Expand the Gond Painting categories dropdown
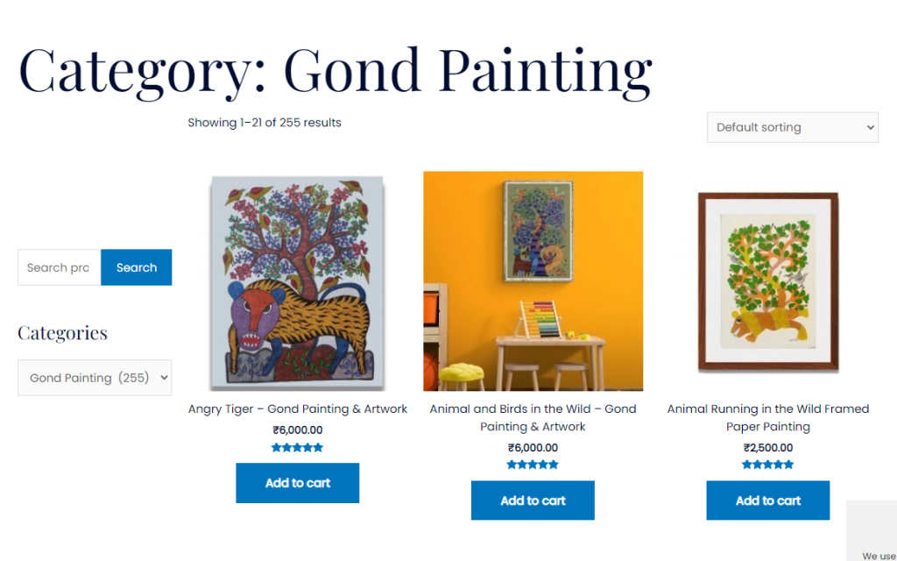The height and width of the screenshot is (561, 897). coord(95,378)
